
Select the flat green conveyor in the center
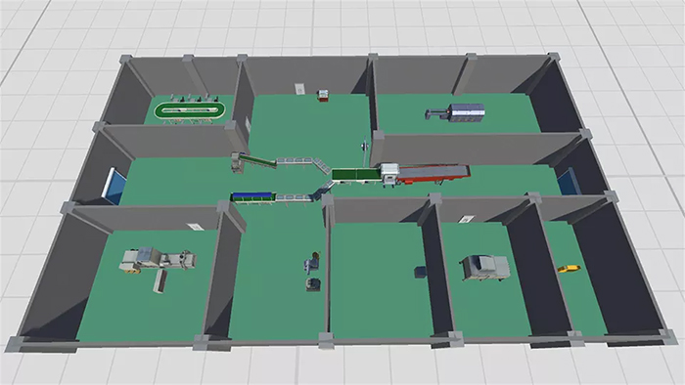(x=355, y=175)
